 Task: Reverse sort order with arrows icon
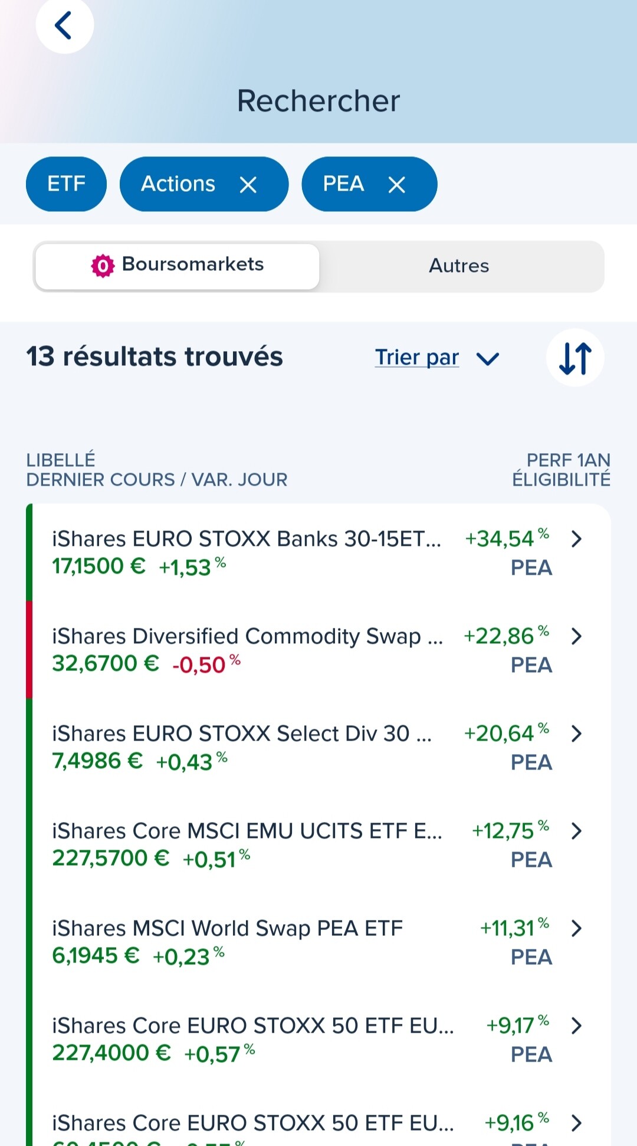click(575, 358)
